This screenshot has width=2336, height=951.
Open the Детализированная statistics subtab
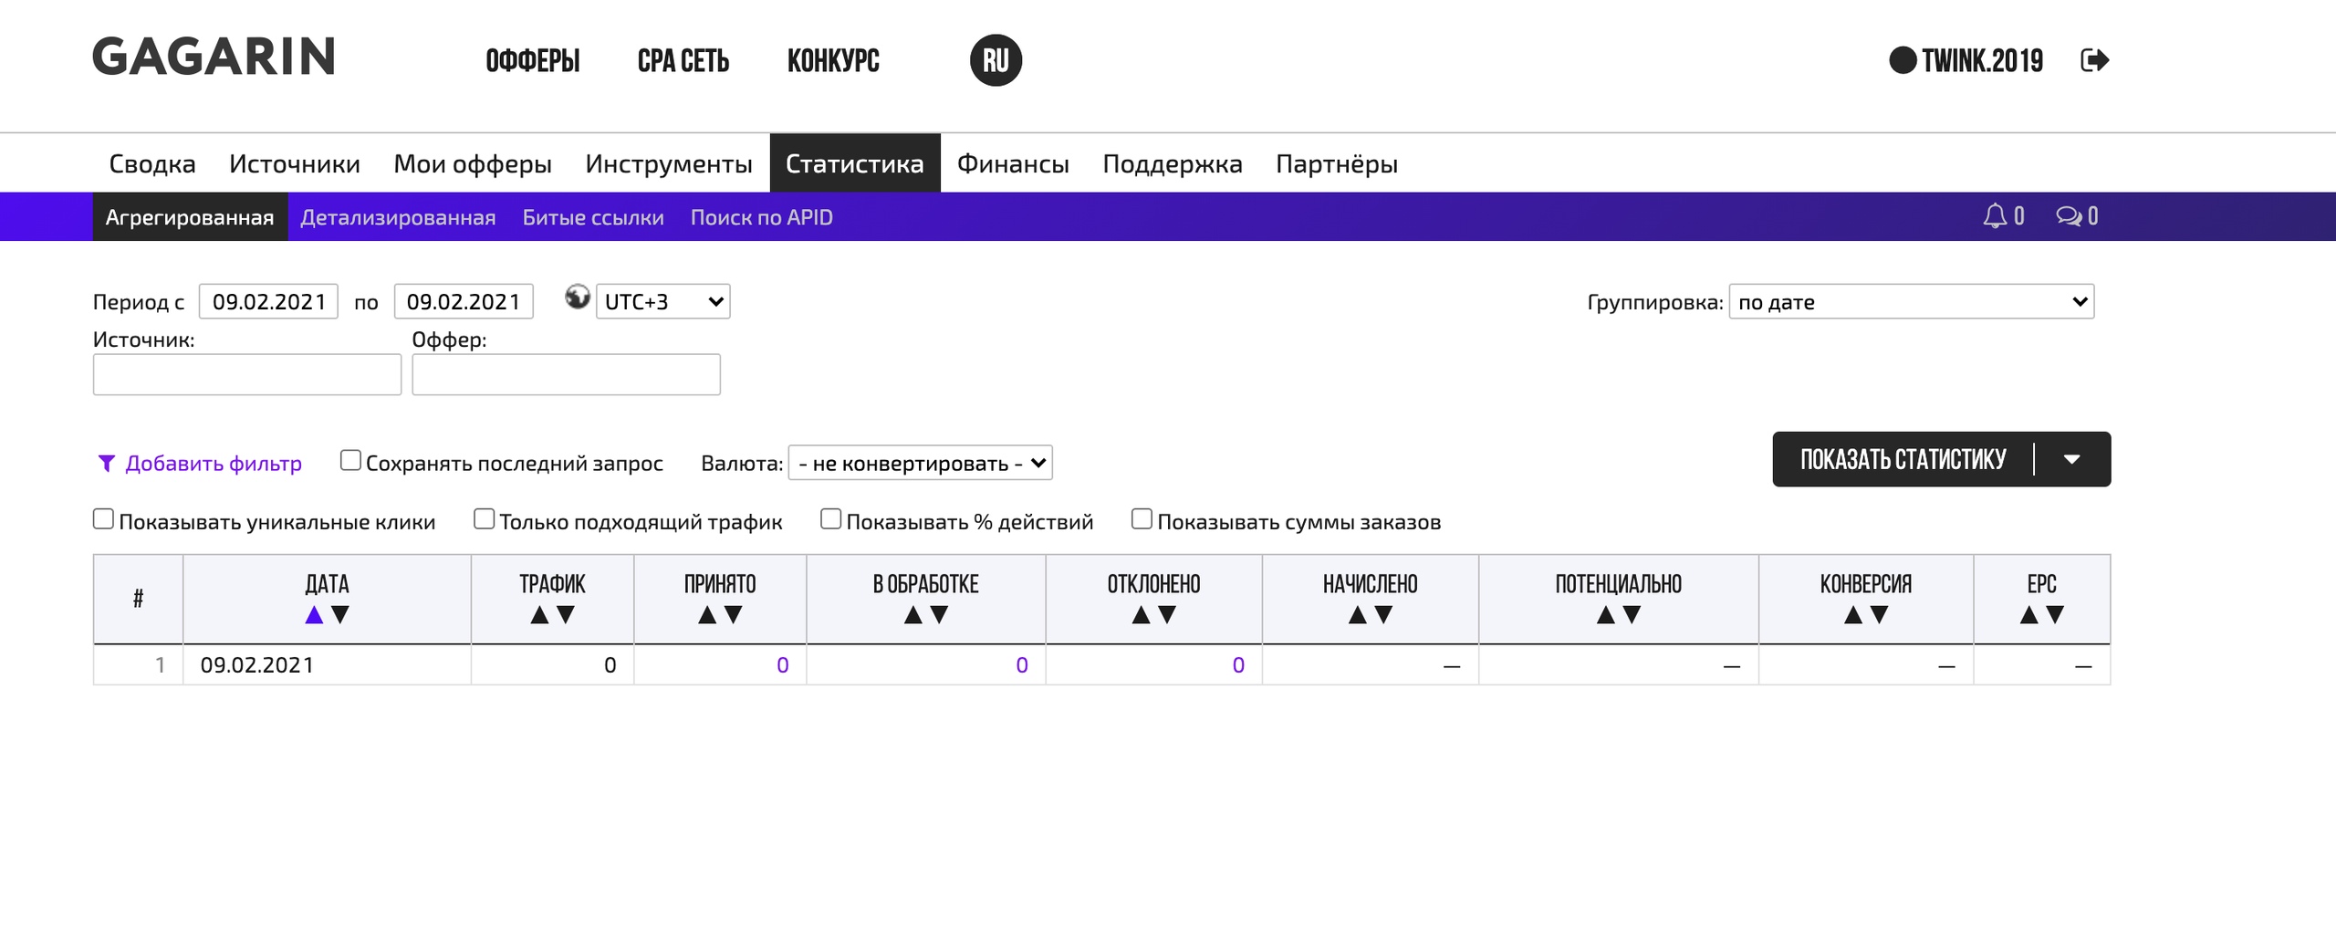tap(398, 217)
